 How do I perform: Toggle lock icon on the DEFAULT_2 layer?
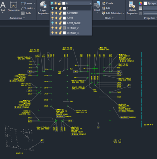point(60,28)
